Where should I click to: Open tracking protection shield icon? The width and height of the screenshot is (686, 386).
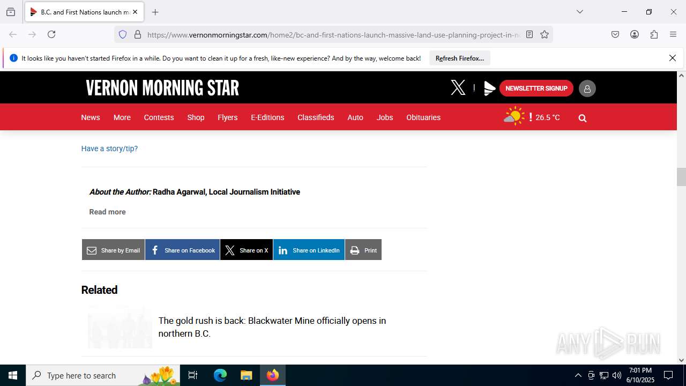(123, 34)
